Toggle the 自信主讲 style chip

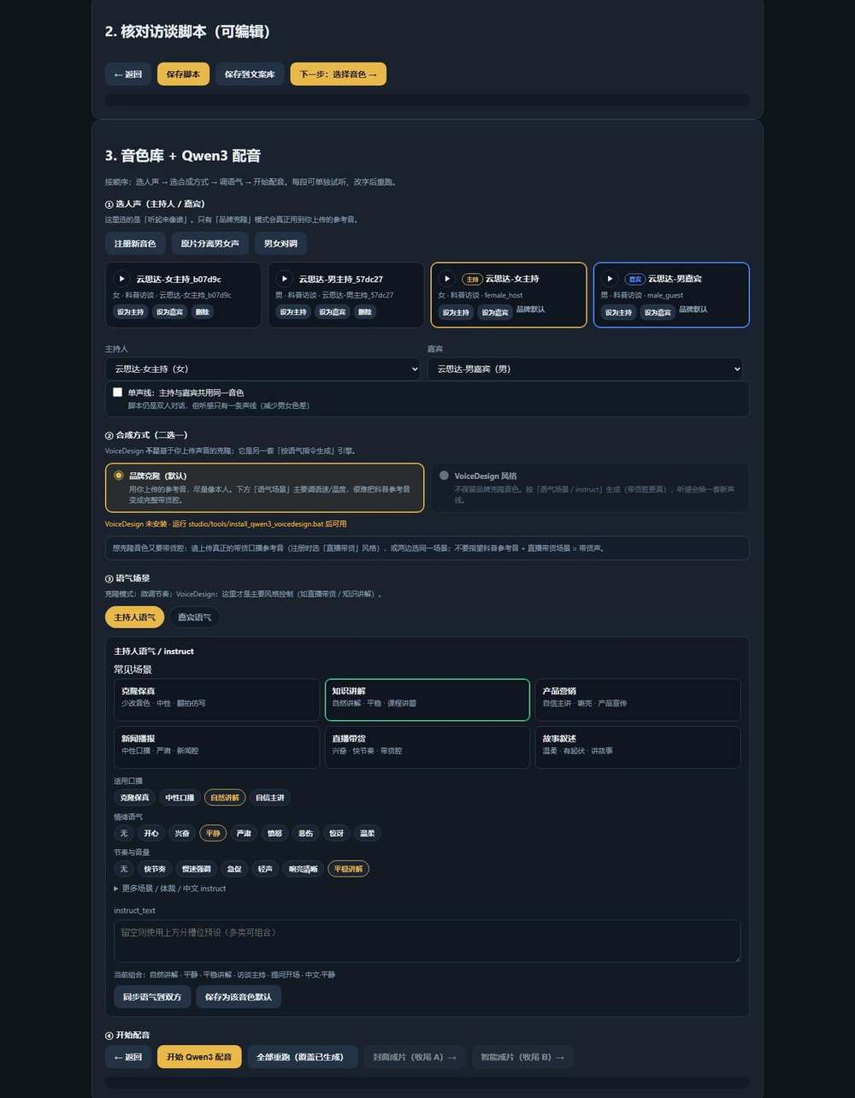pos(270,798)
